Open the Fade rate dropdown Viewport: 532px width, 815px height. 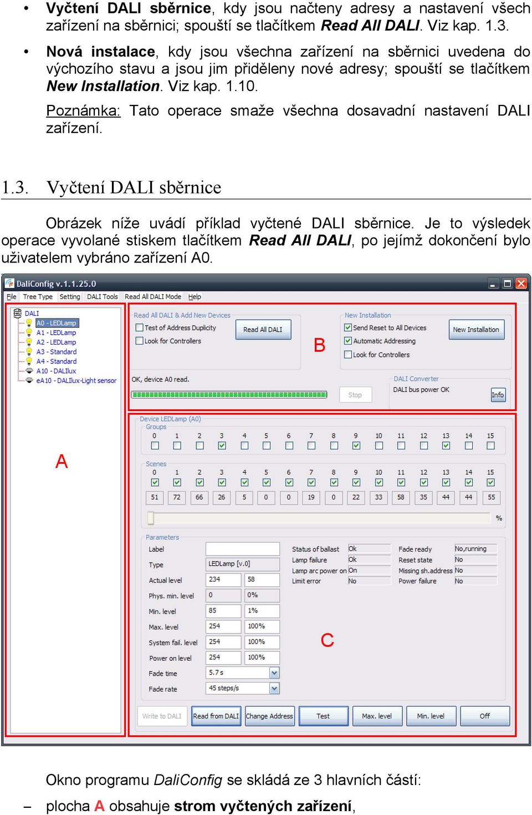coord(274,689)
